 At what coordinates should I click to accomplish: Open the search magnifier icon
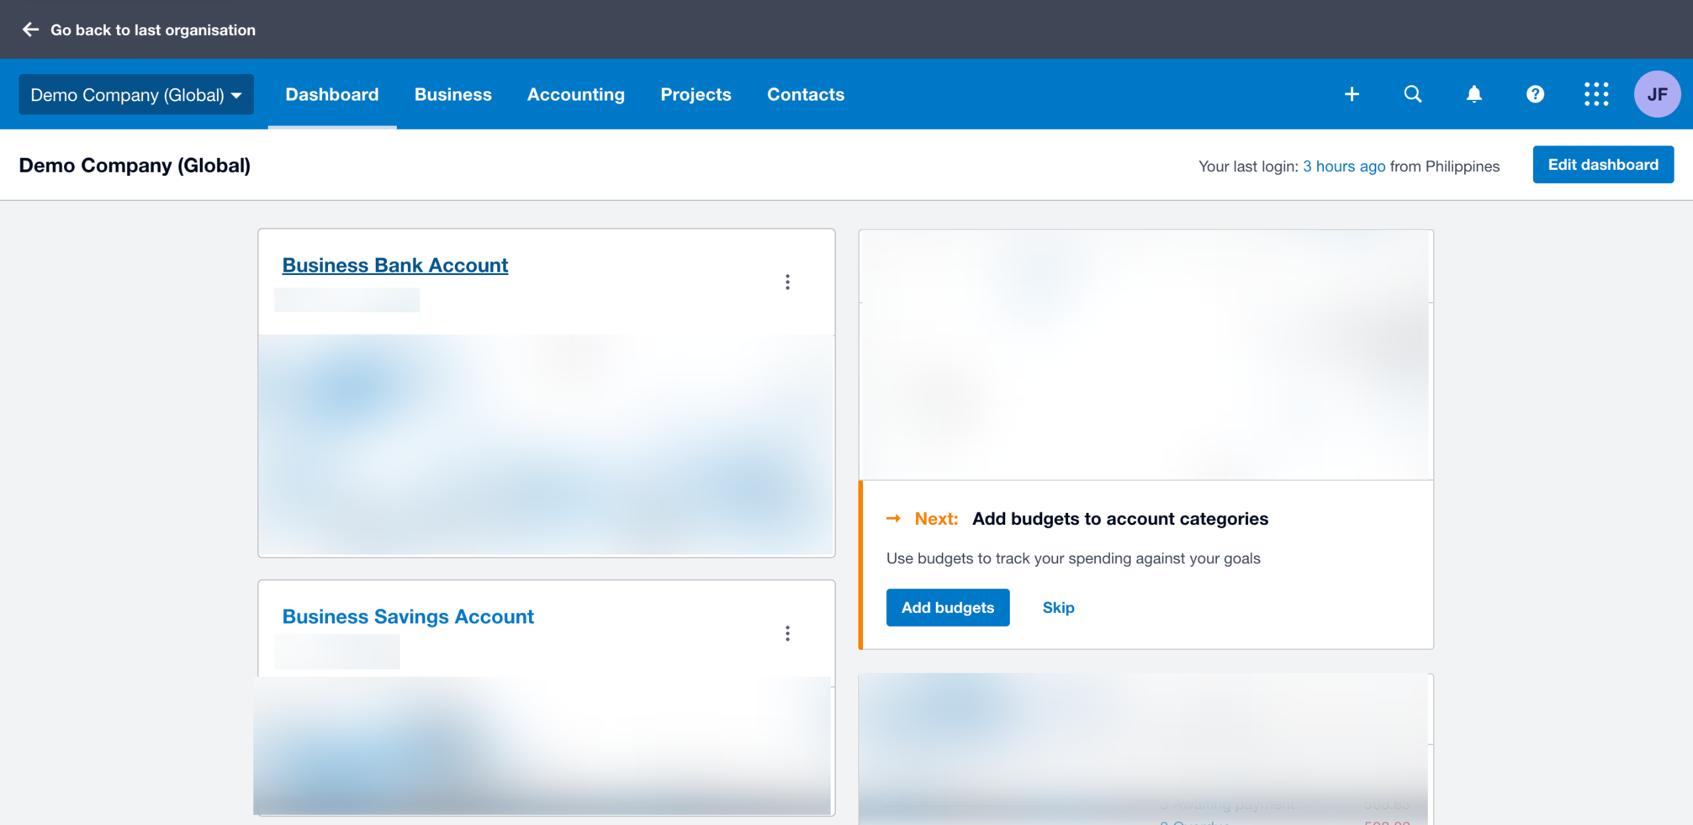coord(1413,94)
